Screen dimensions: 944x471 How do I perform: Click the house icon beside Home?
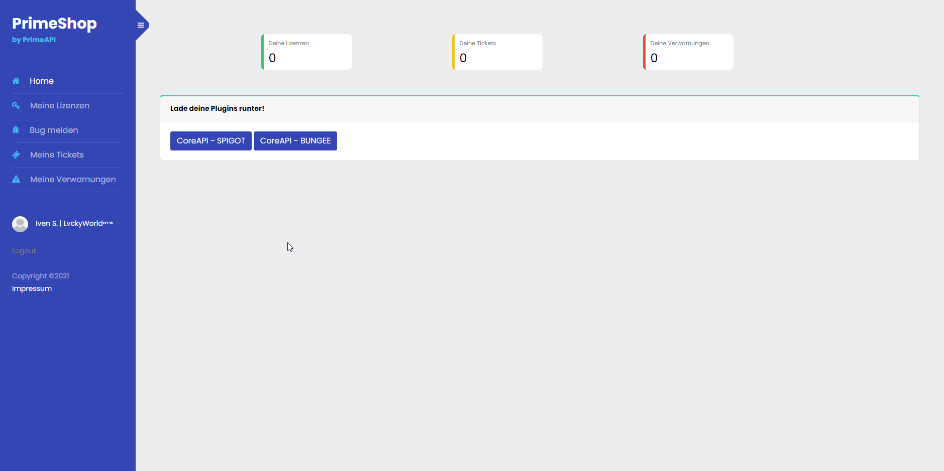pyautogui.click(x=16, y=81)
